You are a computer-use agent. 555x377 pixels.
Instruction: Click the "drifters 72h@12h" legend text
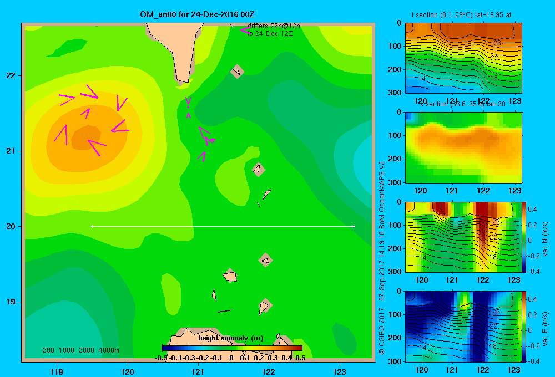[274, 26]
